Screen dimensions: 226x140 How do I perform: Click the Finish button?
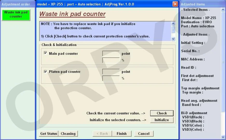[x=122, y=134]
